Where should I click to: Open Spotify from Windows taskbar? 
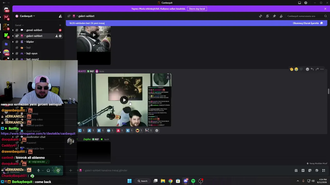coord(193,181)
